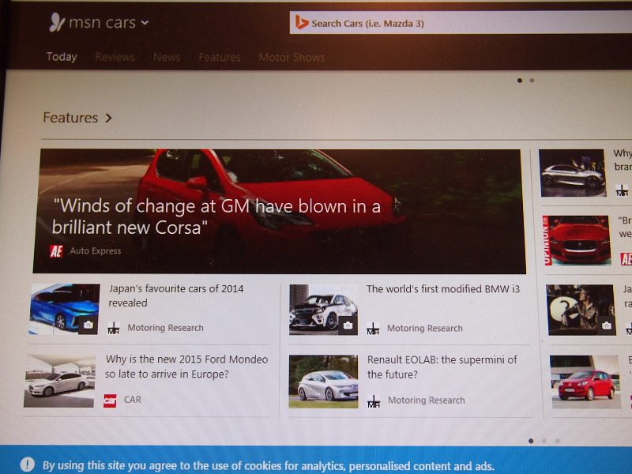Click camera icon on question mark thumbnail
This screenshot has width=632, height=474.
point(606,325)
